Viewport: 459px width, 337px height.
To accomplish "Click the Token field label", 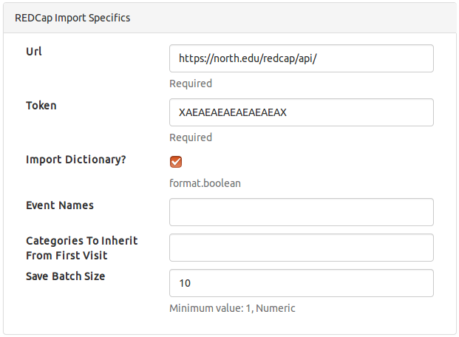I will point(41,105).
